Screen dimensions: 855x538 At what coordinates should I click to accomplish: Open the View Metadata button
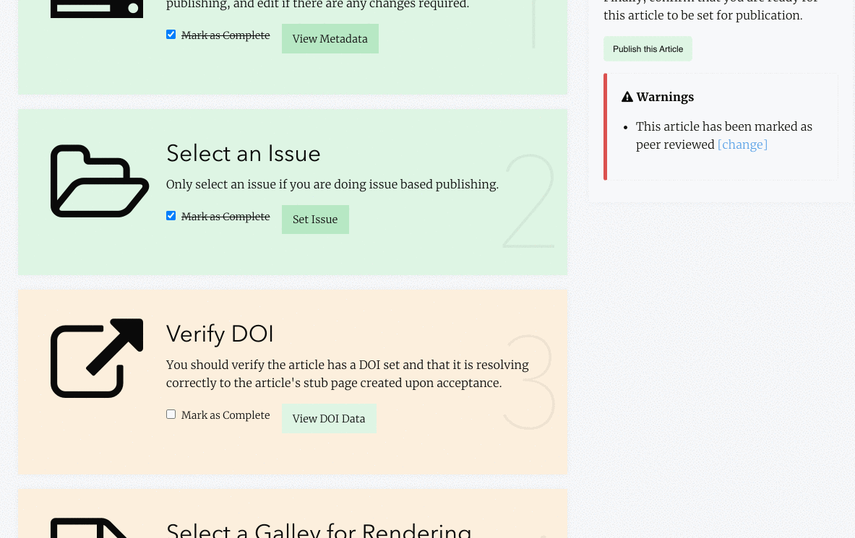pyautogui.click(x=330, y=39)
